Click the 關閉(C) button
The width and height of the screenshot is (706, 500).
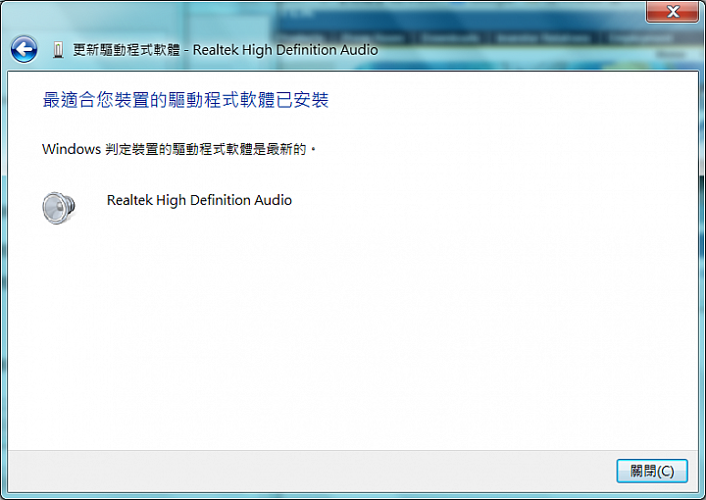click(652, 472)
